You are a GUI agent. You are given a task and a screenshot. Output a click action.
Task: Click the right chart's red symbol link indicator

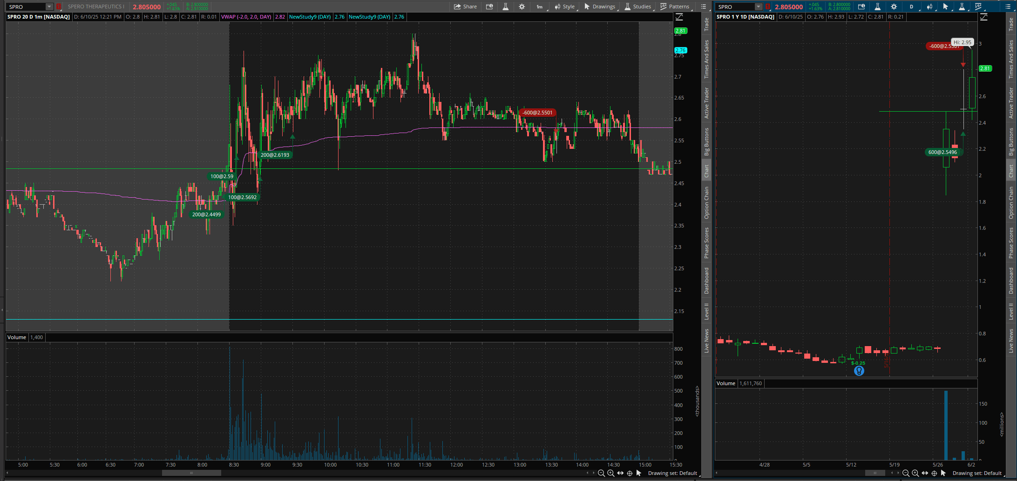tap(768, 7)
